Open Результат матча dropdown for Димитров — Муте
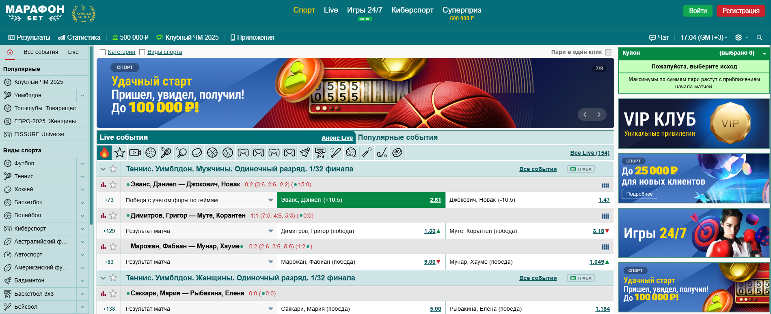This screenshot has height=314, width=771. 199,231
